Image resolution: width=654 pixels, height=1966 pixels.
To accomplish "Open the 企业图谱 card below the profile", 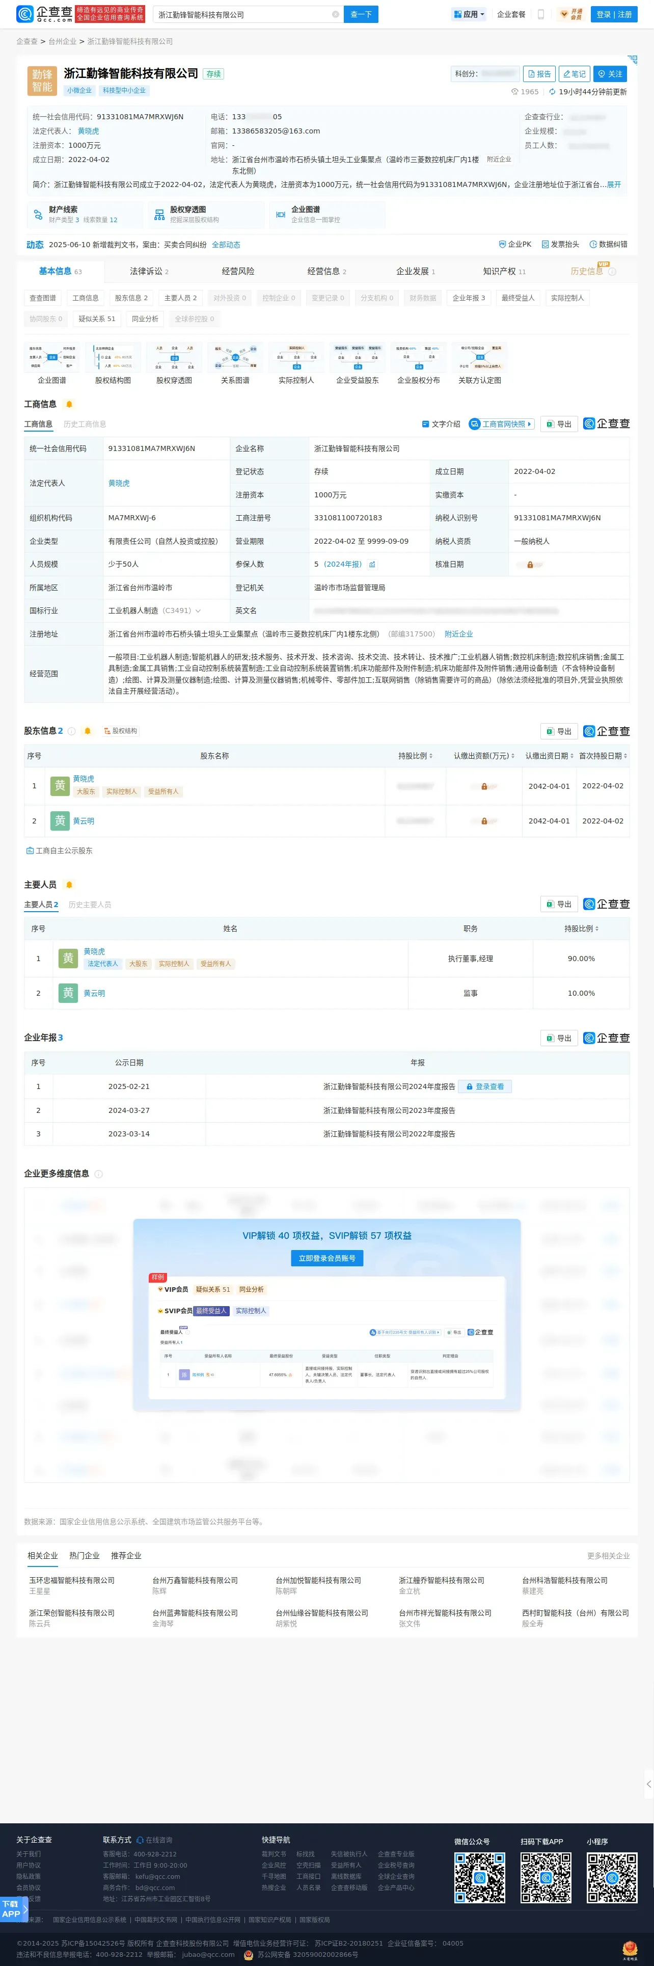I will tap(326, 215).
